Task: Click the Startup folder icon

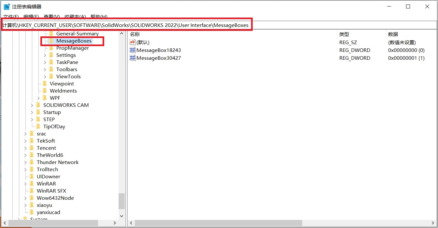Action: (38, 112)
